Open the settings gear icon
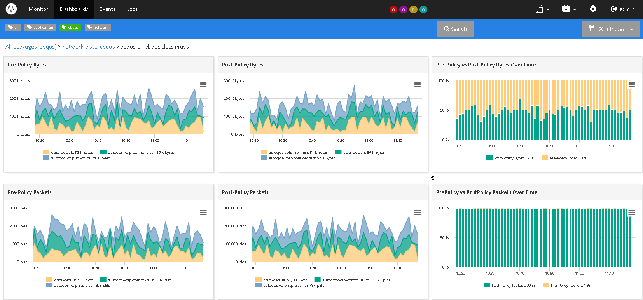The image size is (643, 300). [593, 9]
